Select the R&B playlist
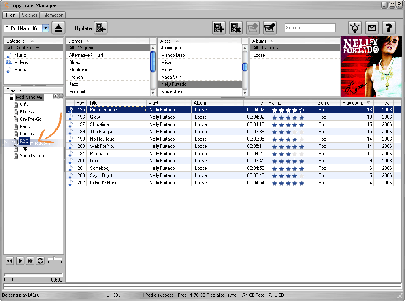405x301 pixels. (24, 141)
